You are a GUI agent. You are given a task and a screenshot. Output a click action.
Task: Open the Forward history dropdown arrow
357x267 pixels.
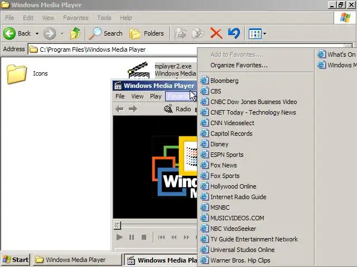[62, 33]
